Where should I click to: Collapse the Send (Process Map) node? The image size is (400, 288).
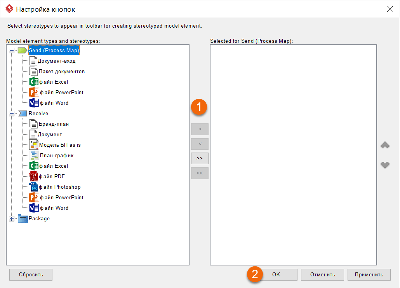[x=12, y=51]
